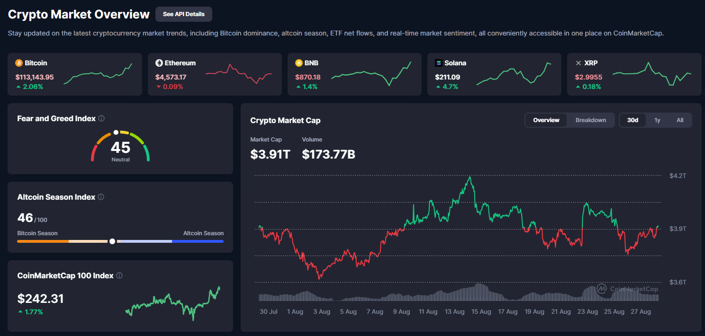Screen dimensions: 705x336
Task: Switch chart to Overview view
Action: coord(546,120)
